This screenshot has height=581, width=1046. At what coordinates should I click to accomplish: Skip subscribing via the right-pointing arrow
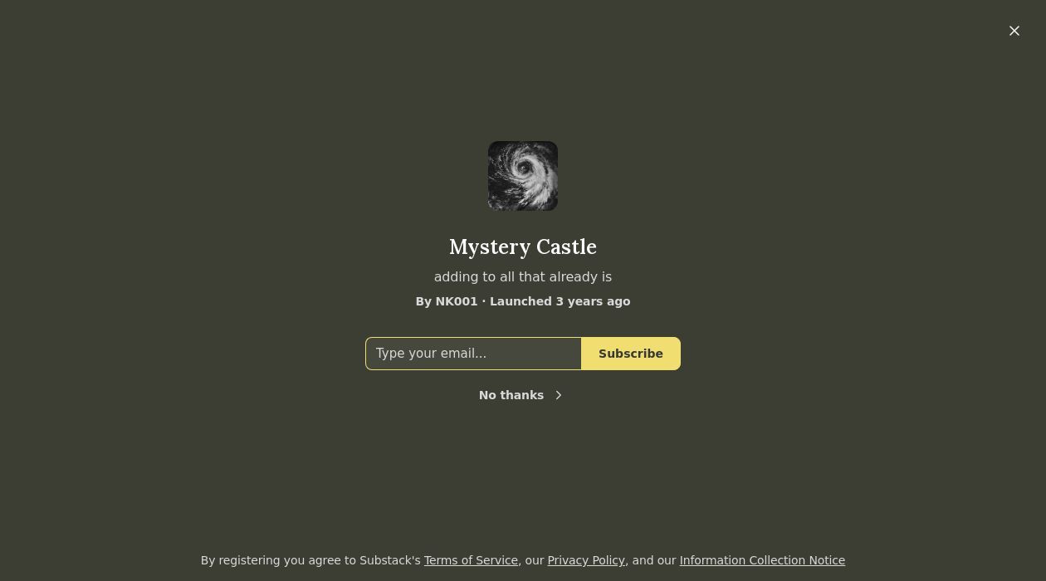559,395
